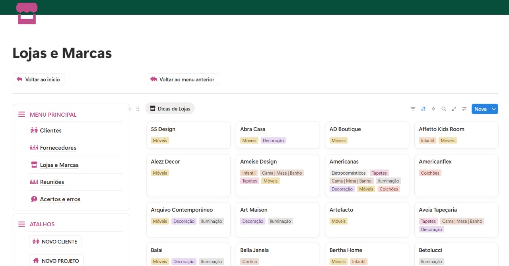Open the Betolucci card

[457, 254]
